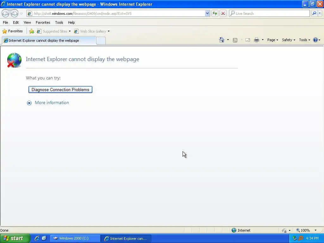324x243 pixels.
Task: Open Suggested Sites link
Action: (x=52, y=31)
